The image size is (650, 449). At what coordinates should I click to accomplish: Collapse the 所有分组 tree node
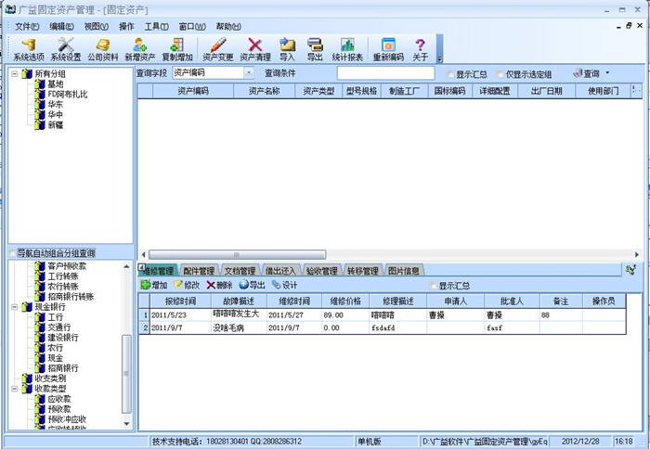pos(14,72)
